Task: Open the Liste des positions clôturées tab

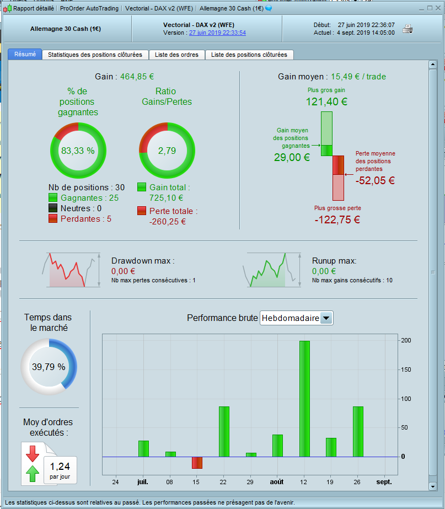Action: (x=249, y=55)
